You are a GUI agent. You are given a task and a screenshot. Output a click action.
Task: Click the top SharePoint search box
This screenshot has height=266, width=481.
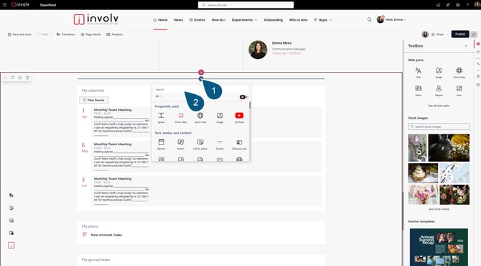246,5
